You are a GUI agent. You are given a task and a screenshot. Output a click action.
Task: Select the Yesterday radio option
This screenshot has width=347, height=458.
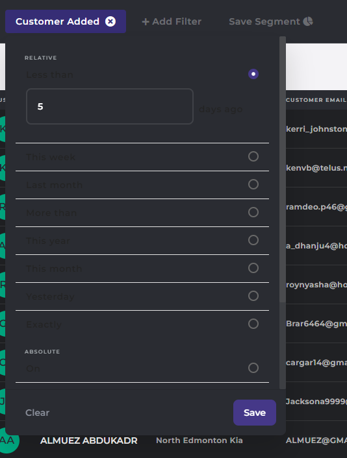253,296
